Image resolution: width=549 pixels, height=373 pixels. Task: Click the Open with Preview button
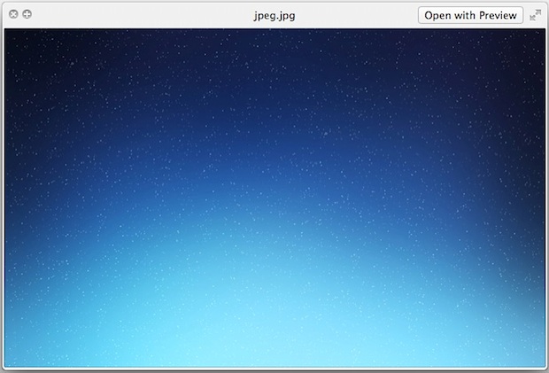click(470, 15)
